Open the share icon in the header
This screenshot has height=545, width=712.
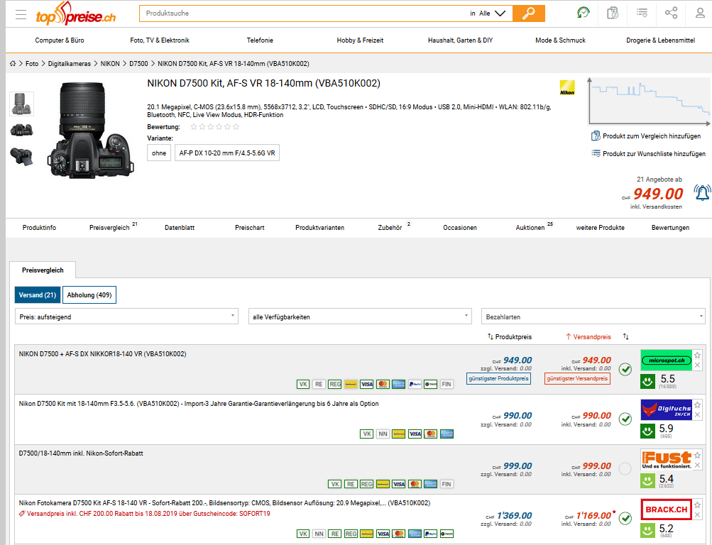click(x=671, y=13)
